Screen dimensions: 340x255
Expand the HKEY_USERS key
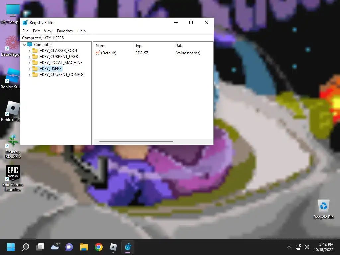(x=29, y=69)
